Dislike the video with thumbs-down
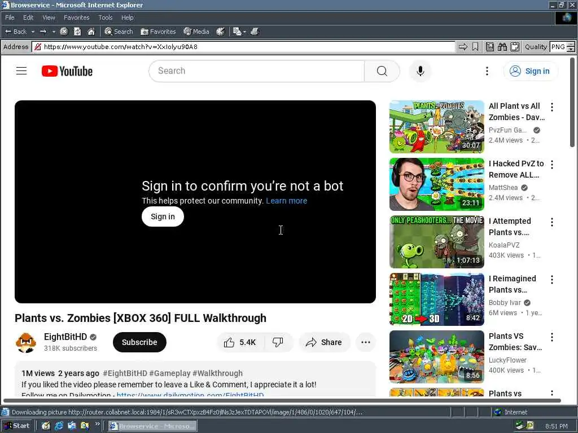This screenshot has height=433, width=578. point(278,342)
